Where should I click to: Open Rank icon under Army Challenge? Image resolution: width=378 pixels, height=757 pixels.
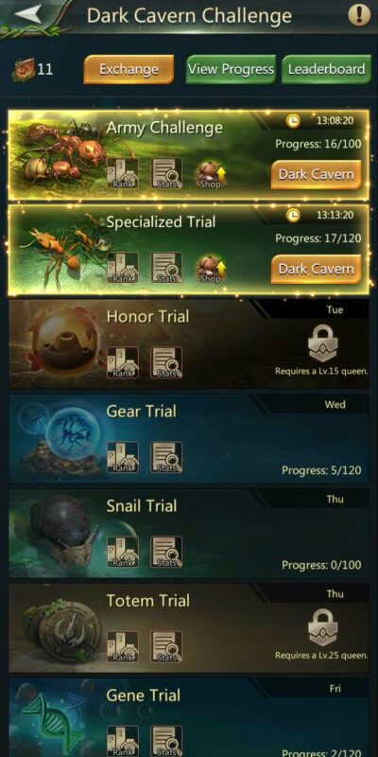123,173
